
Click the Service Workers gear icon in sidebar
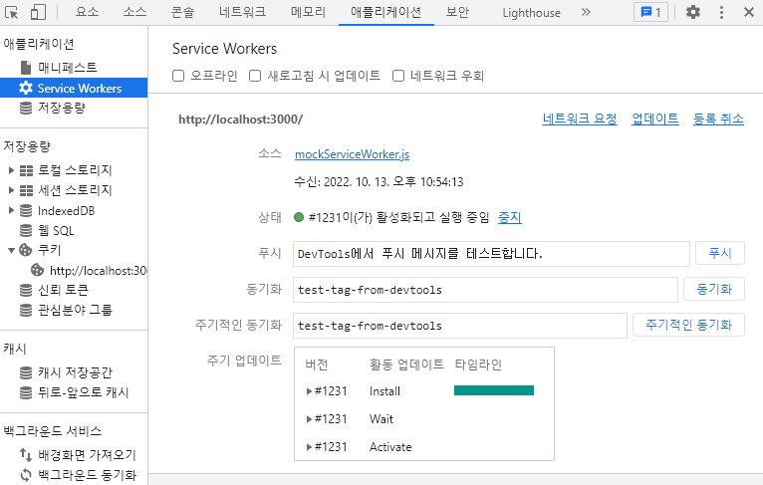tap(26, 88)
